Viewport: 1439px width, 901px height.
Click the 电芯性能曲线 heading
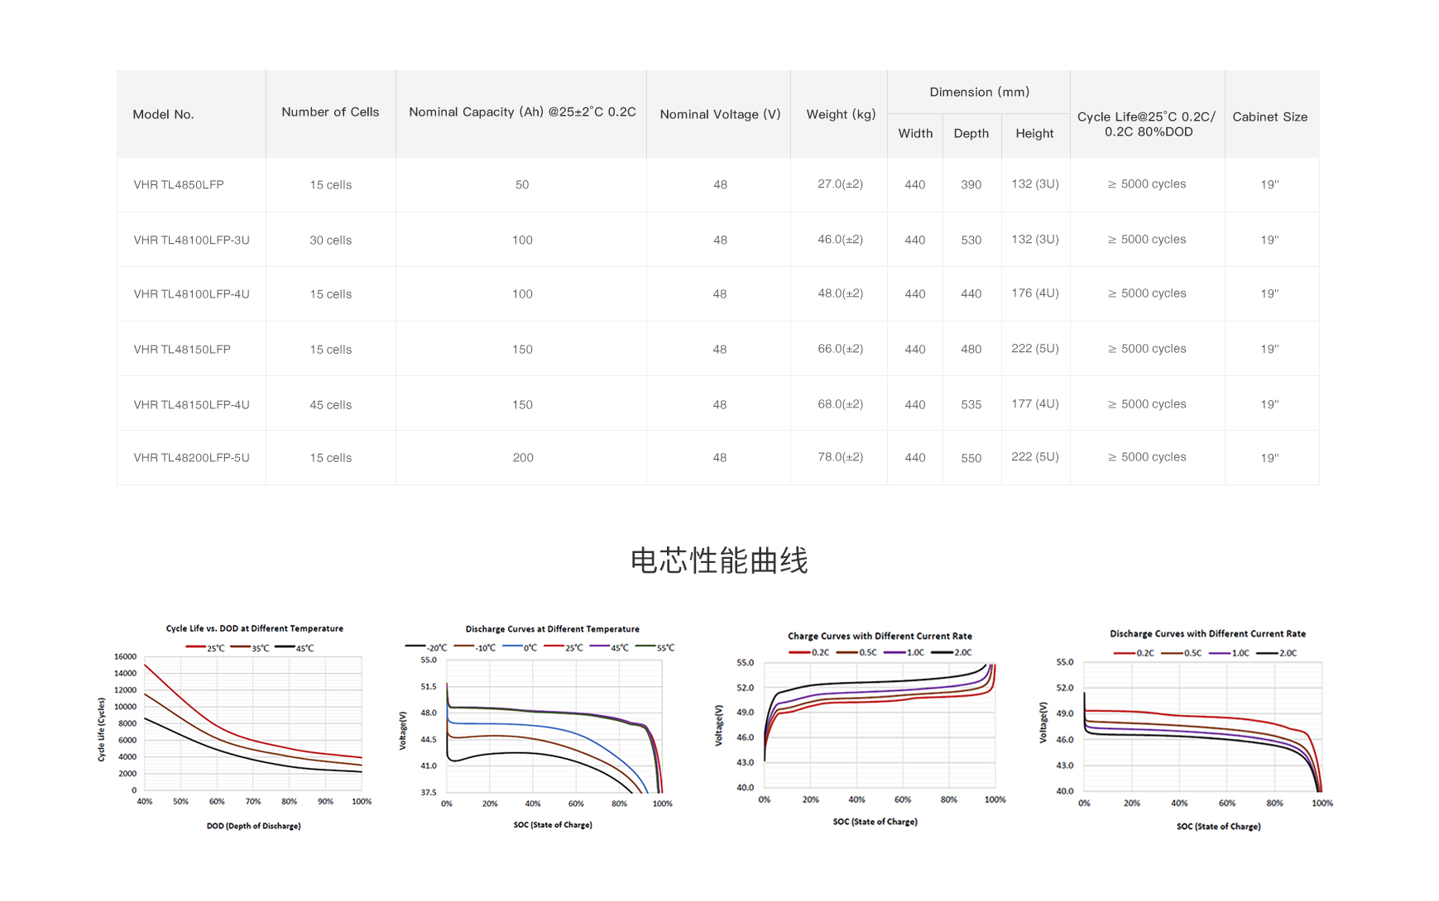(719, 560)
